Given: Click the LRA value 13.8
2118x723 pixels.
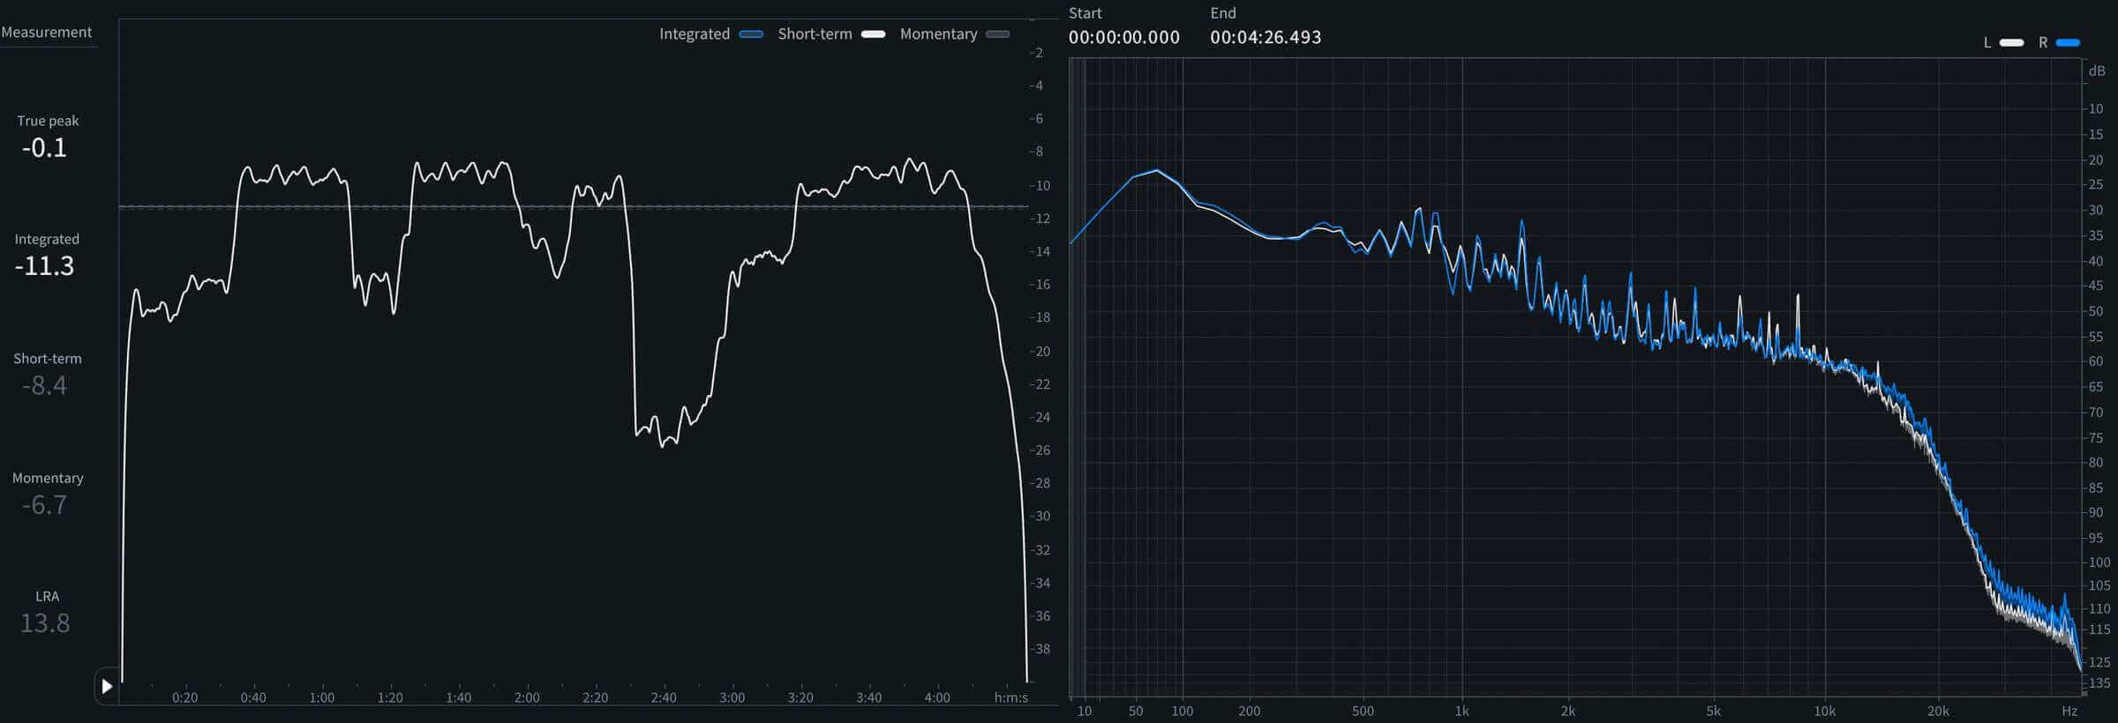Looking at the screenshot, I should click(45, 623).
